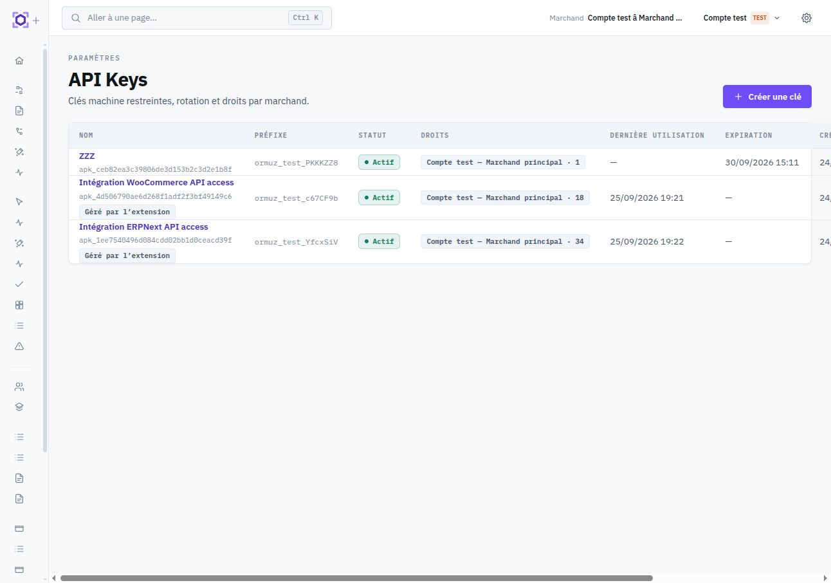The width and height of the screenshot is (831, 583).
Task: Open Intégration ERPNext API access key
Action: tap(143, 227)
